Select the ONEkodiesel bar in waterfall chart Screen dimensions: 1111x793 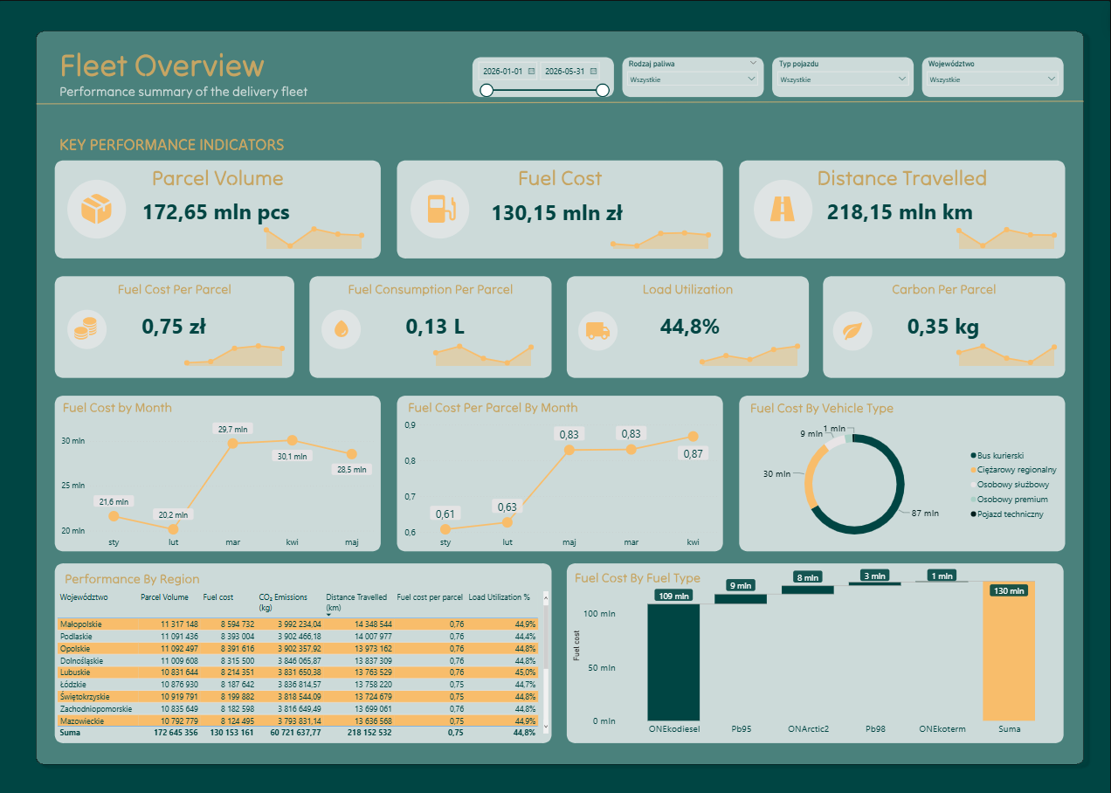coord(673,662)
